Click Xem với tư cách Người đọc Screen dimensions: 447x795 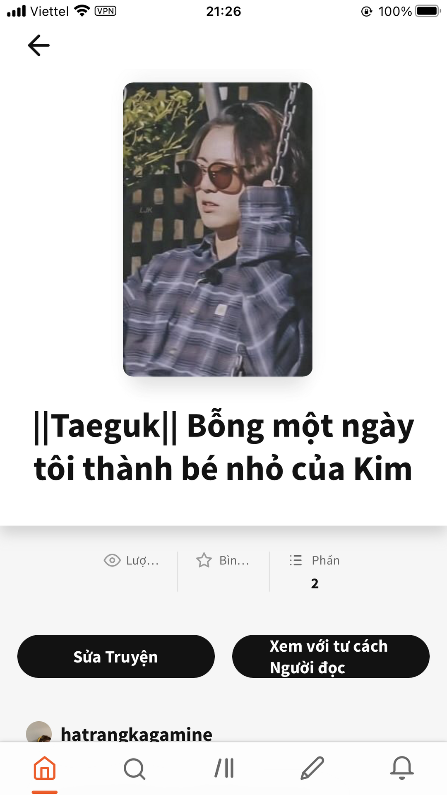pyautogui.click(x=331, y=656)
